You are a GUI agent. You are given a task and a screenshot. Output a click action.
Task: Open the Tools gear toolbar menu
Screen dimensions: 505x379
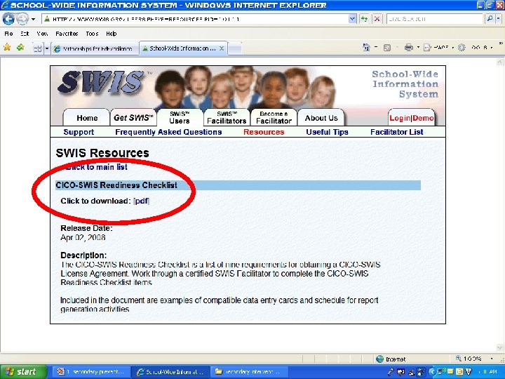476,48
